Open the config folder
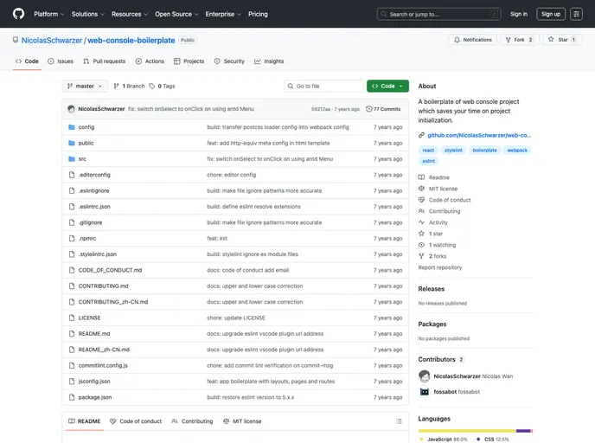This screenshot has height=443, width=595. 86,127
